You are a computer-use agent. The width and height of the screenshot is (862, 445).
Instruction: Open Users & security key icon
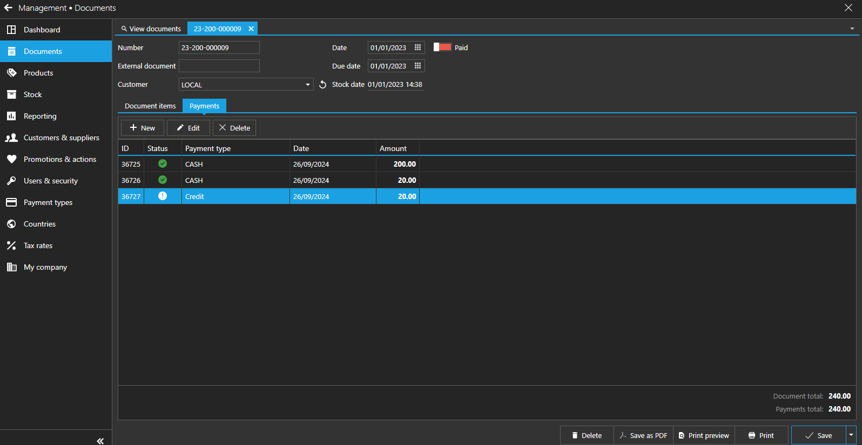pos(11,181)
